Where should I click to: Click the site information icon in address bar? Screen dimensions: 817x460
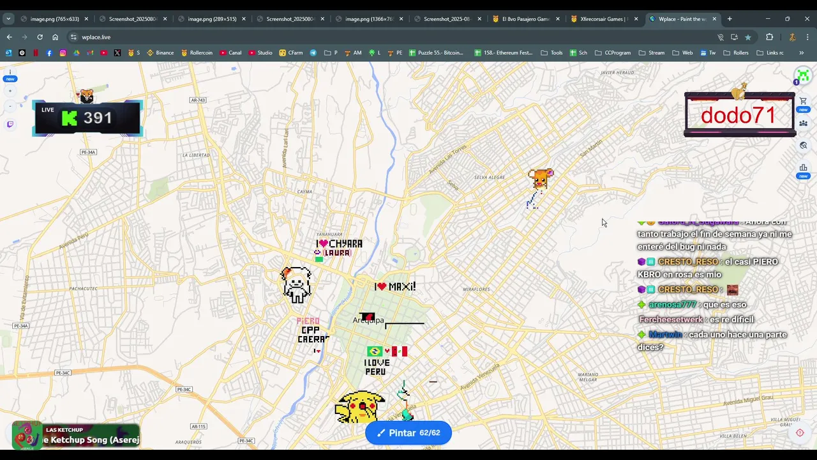[x=73, y=37]
